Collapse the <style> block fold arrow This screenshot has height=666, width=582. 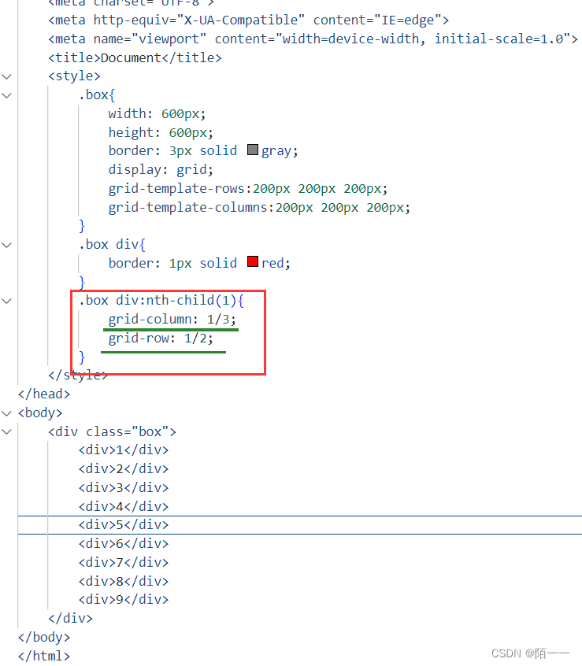pos(7,76)
